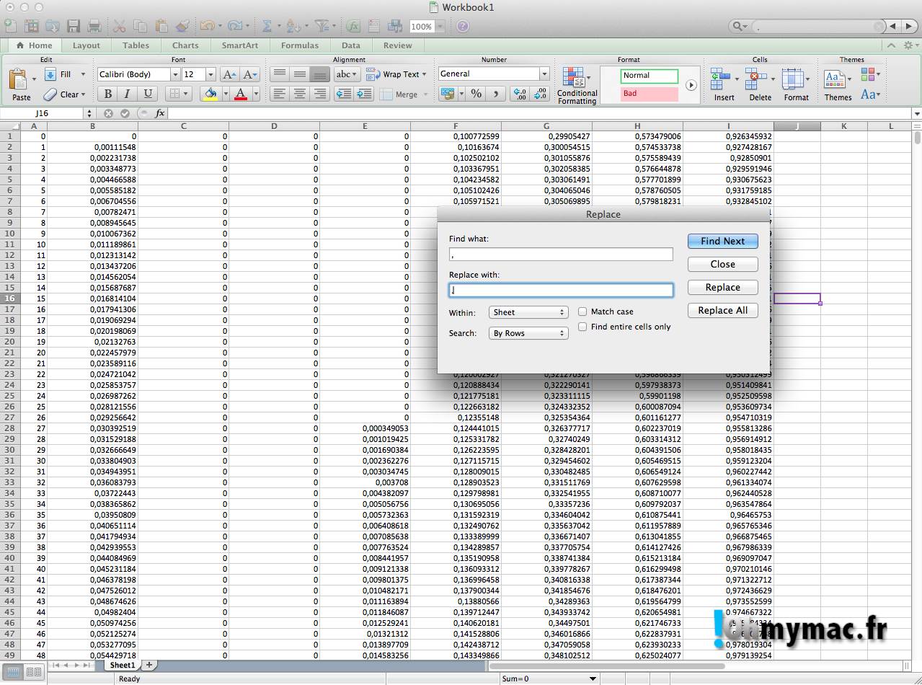Click the Redo arrow icon
Viewport: 922px width, 685px height.
pos(234,26)
